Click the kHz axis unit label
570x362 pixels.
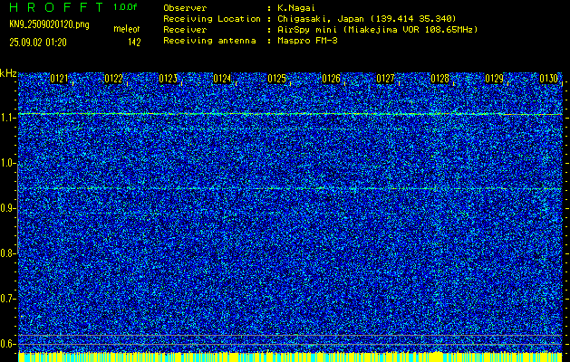tap(8, 73)
